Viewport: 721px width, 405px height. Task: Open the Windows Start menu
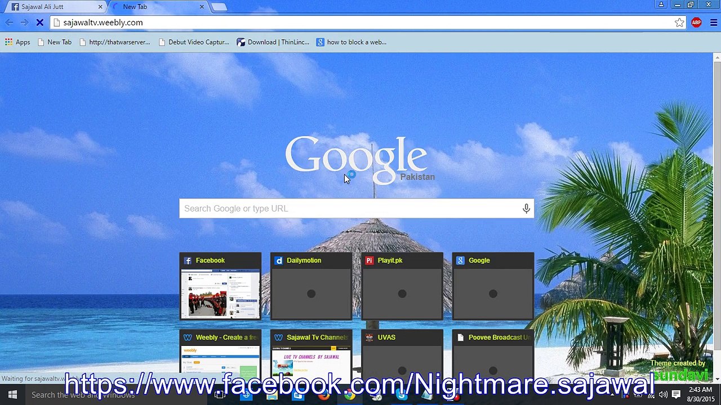click(x=12, y=395)
